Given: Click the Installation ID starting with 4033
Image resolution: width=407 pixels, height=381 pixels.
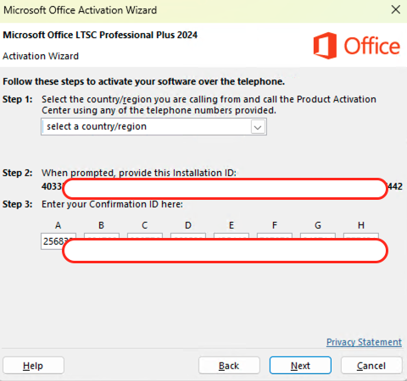Looking at the screenshot, I should 52,186.
